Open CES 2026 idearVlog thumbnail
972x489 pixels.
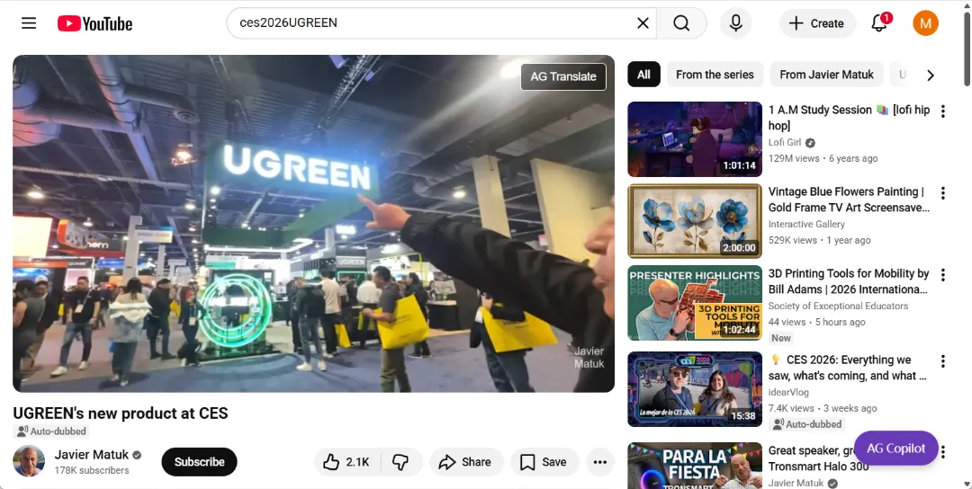[695, 389]
